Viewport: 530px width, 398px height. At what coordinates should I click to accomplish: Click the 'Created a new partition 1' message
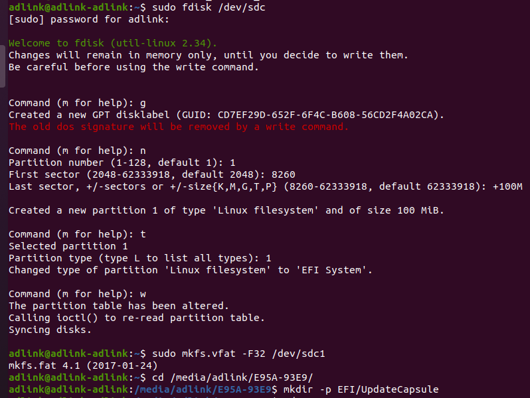coord(226,210)
